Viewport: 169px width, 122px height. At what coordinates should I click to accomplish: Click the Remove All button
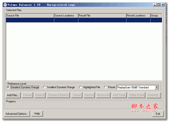point(103,95)
